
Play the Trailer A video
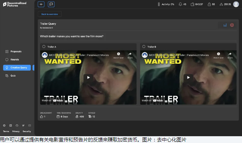88,77
